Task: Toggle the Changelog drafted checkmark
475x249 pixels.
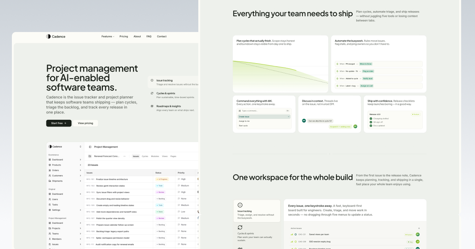Action: click(x=371, y=118)
